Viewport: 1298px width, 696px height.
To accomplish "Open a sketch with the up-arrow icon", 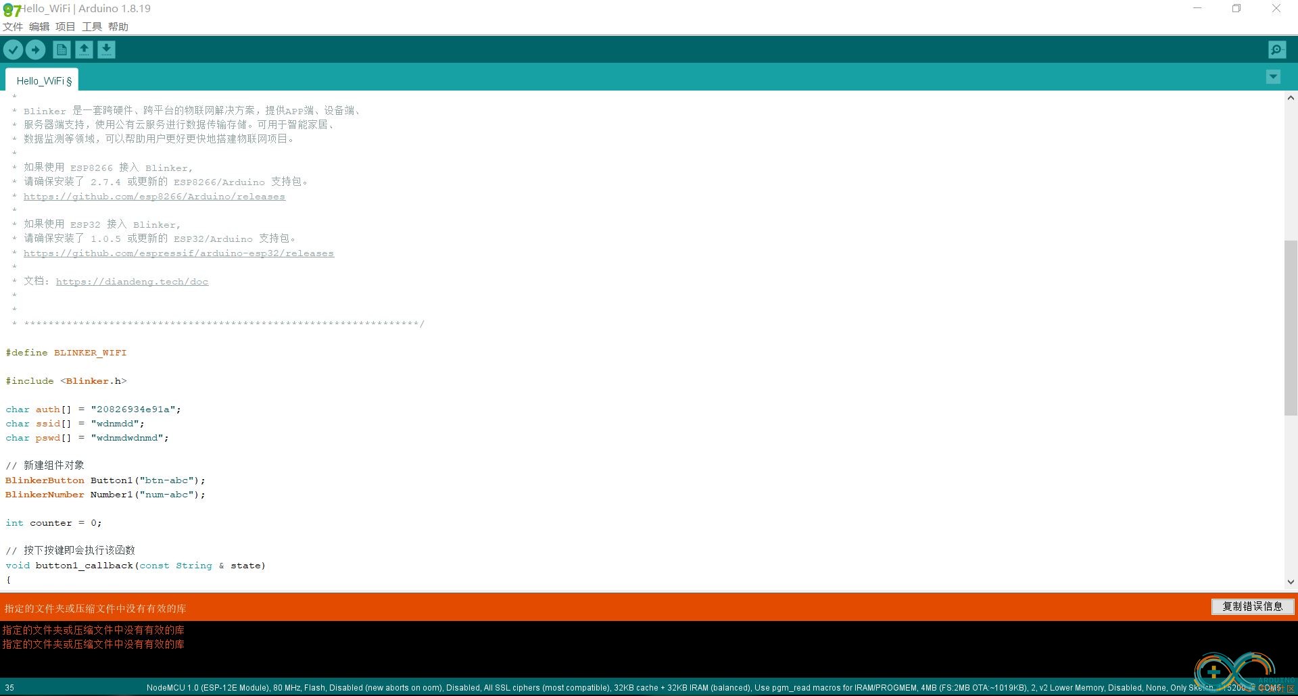I will [x=84, y=49].
